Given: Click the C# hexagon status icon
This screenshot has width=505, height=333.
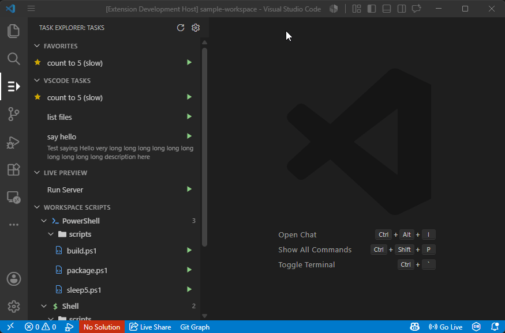Looking at the screenshot, I should tap(476, 327).
